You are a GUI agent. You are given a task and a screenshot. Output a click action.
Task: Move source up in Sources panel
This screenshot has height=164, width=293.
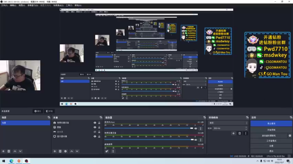(x=72, y=151)
